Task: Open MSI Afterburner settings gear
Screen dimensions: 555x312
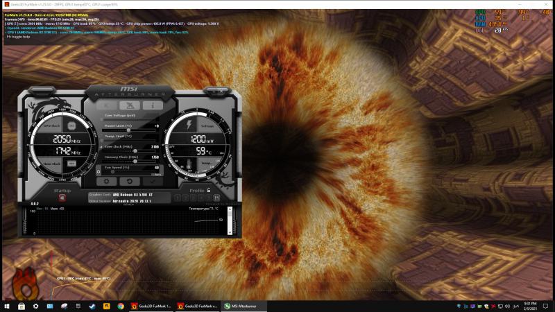Action: point(107,181)
